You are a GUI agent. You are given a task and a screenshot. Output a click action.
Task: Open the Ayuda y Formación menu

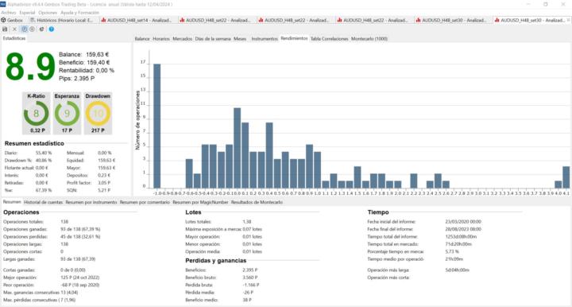[79, 13]
